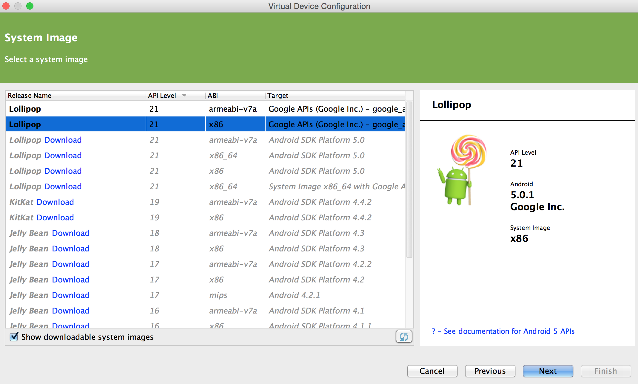
Task: Download Lollipop x86_64 System Image with Google APIs
Action: [63, 186]
